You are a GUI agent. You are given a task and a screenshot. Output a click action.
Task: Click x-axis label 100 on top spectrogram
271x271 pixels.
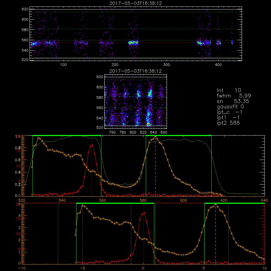(63, 64)
